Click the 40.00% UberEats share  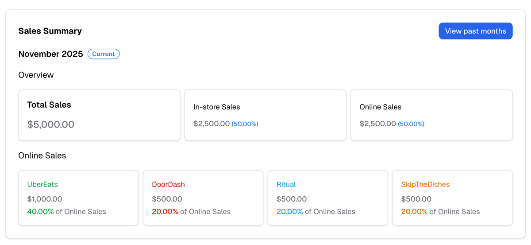[41, 211]
